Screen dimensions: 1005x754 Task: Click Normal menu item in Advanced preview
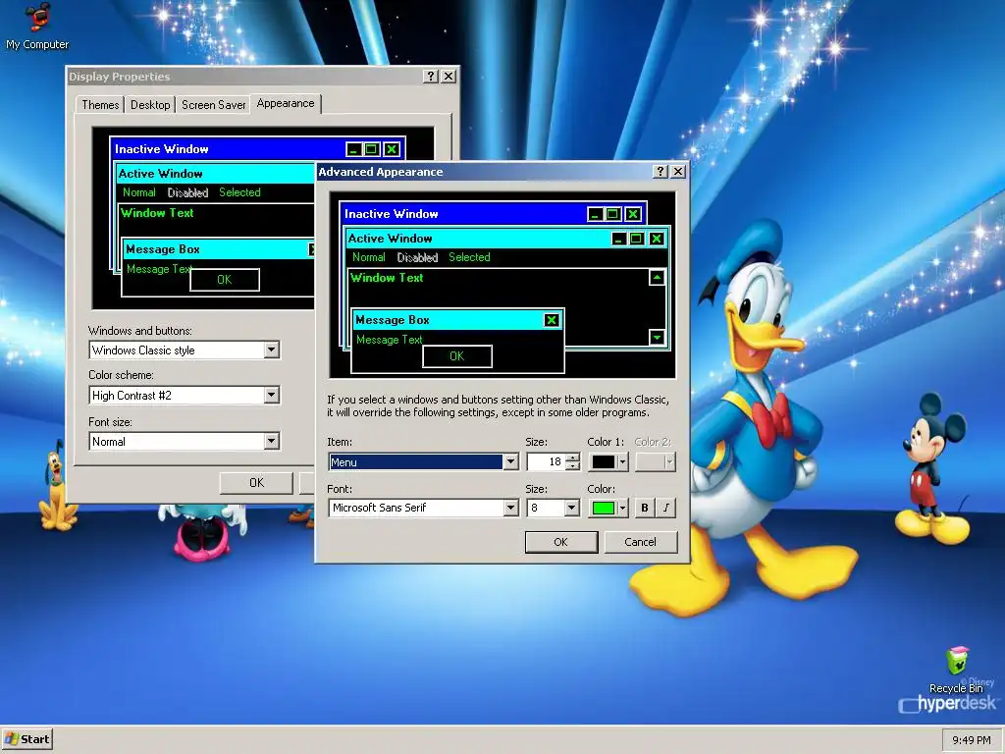(x=369, y=257)
